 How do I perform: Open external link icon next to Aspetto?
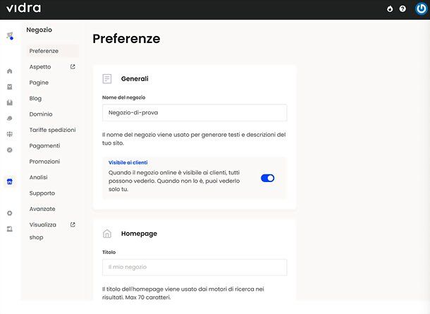tap(73, 66)
